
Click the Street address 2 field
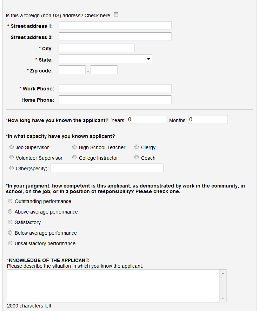(x=115, y=37)
